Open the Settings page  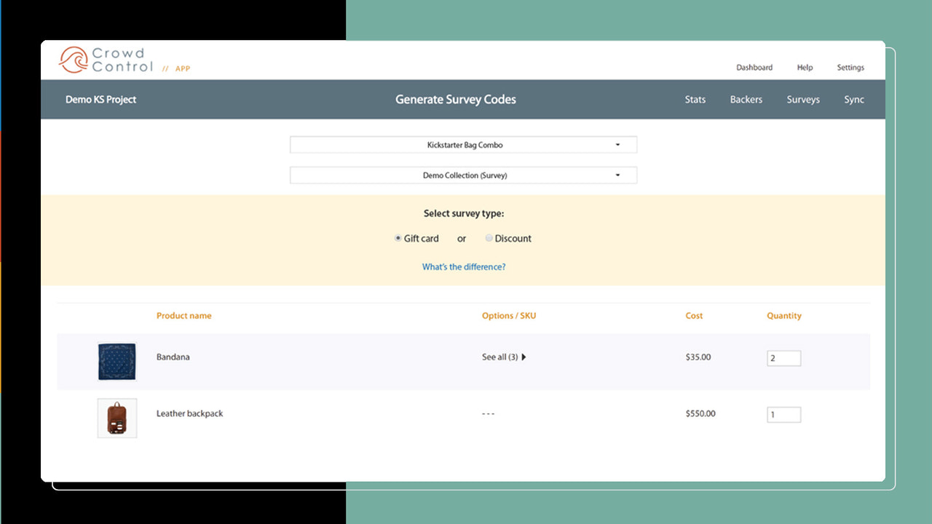[850, 67]
